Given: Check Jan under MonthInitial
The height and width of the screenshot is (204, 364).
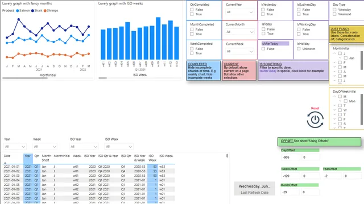Looking at the screenshot, I should point(346,58).
